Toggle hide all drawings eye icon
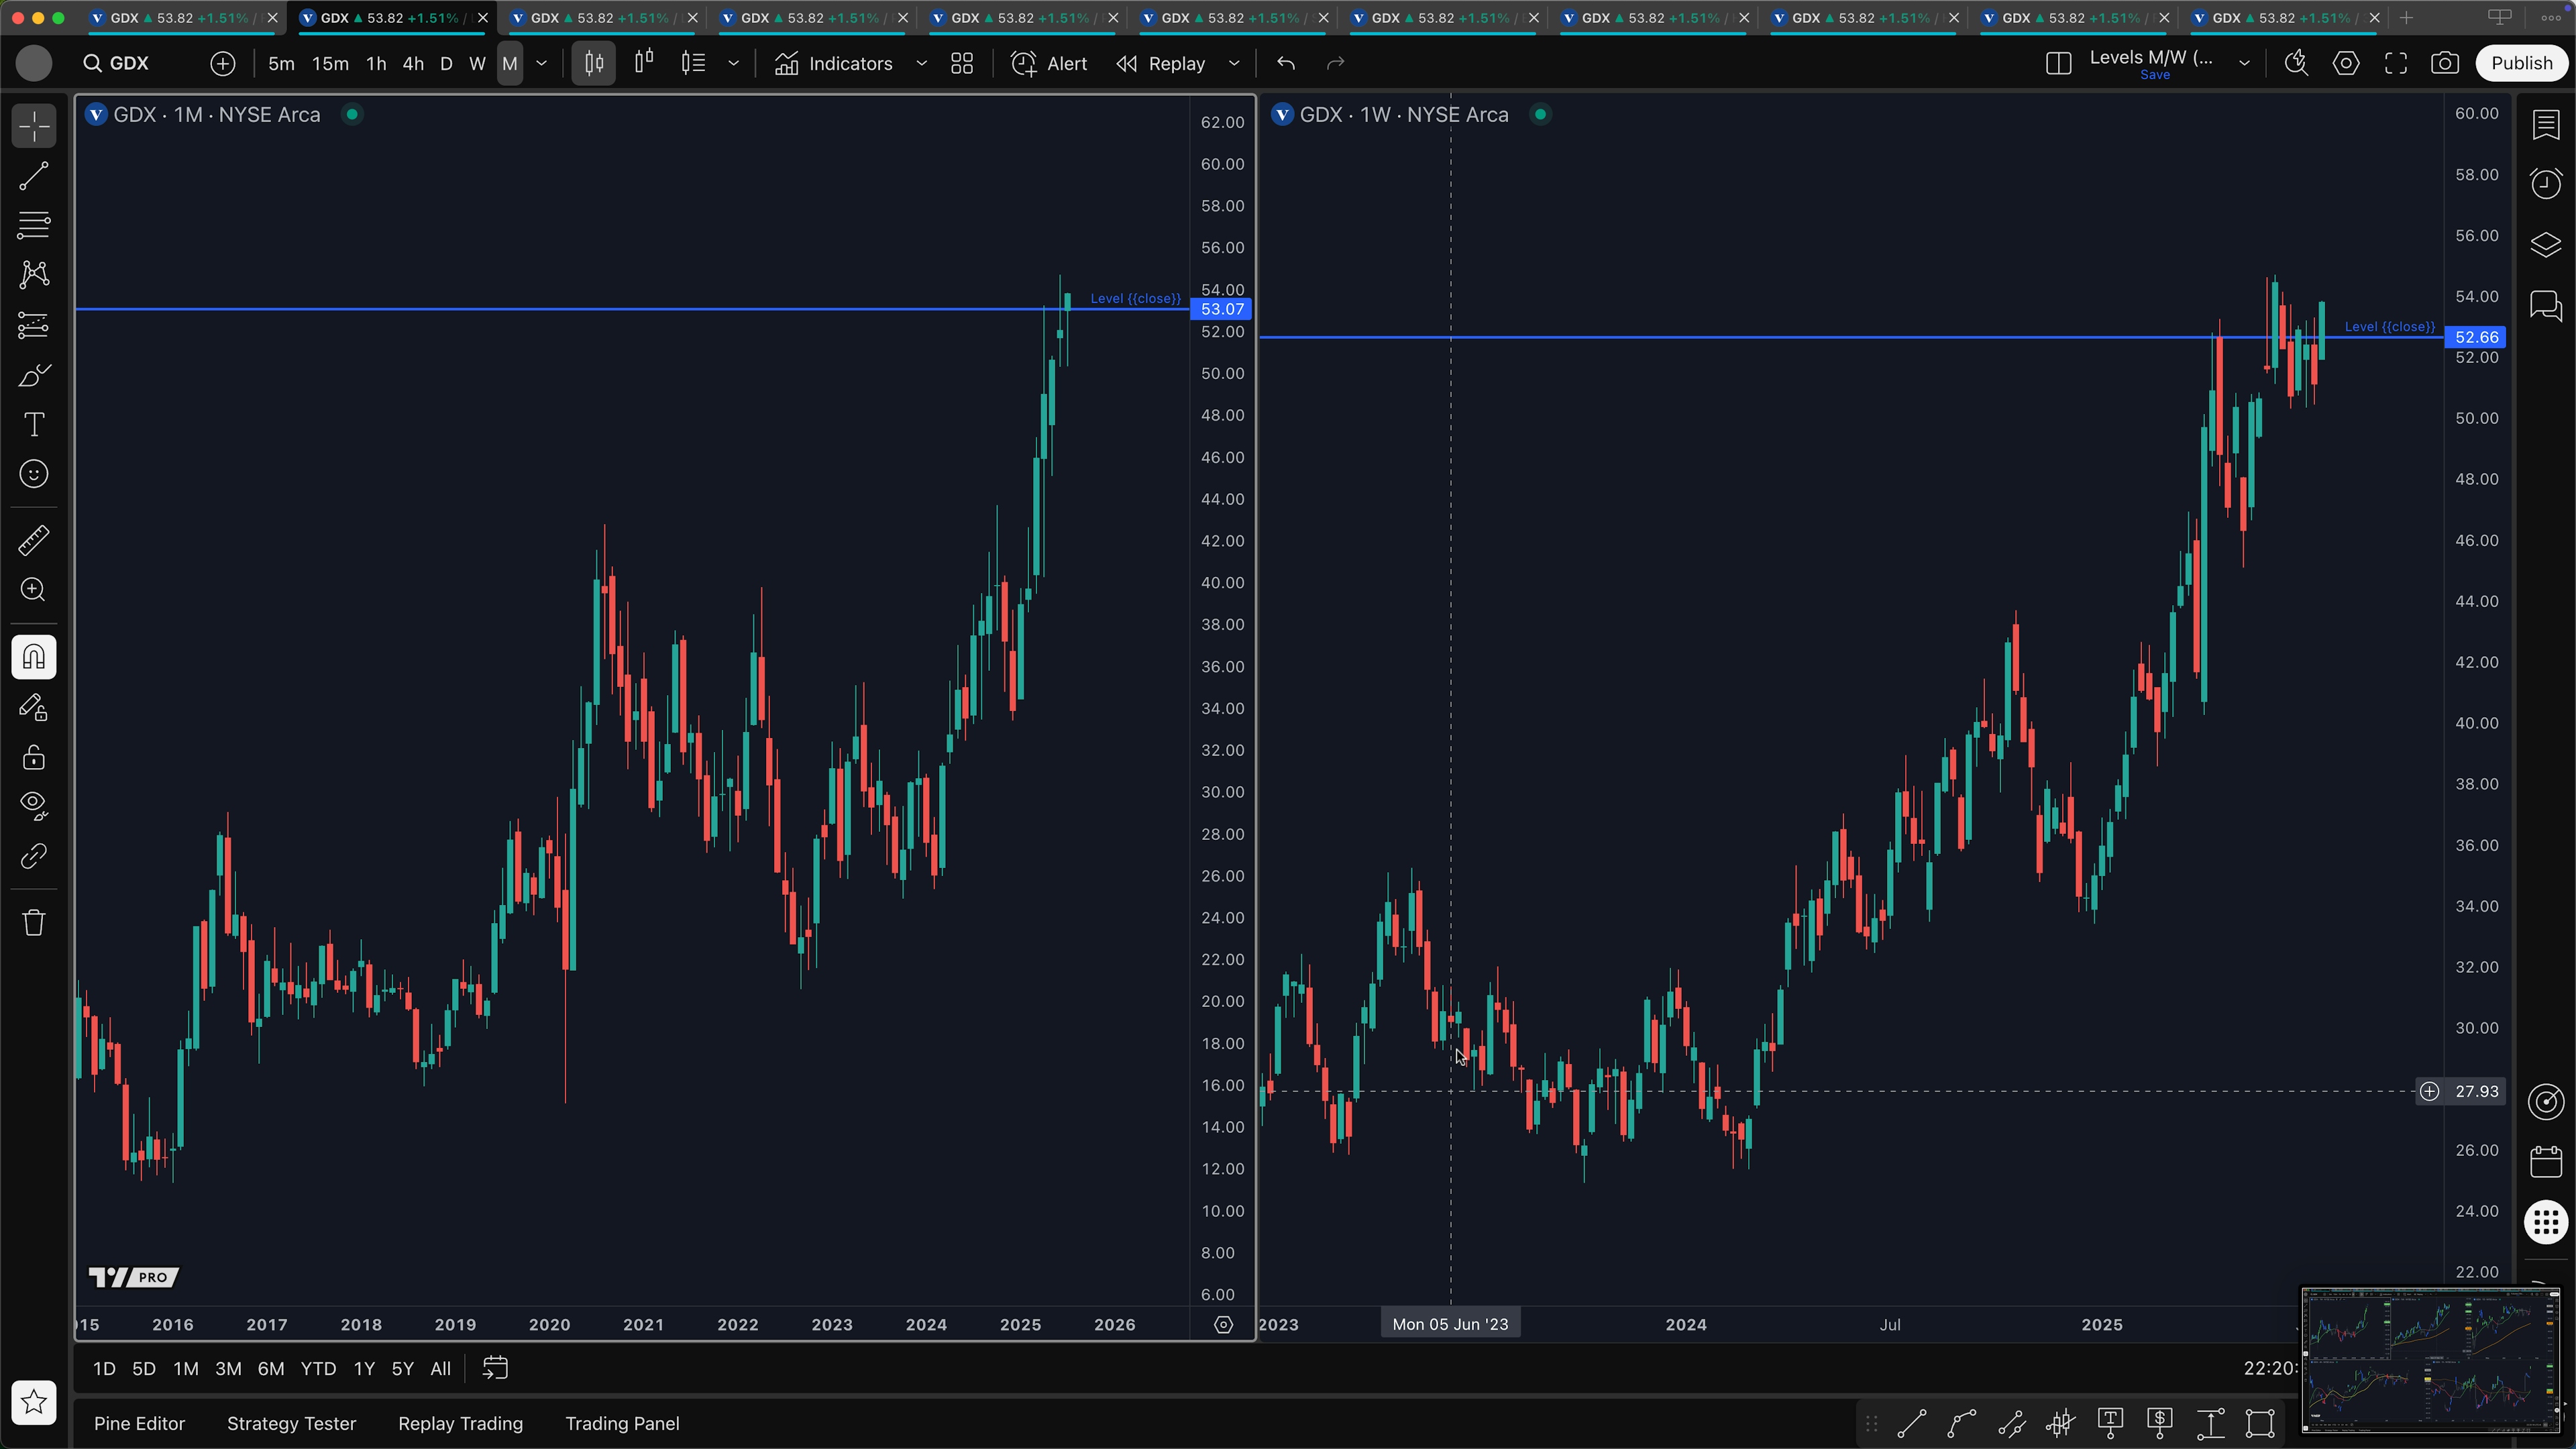 (x=34, y=806)
